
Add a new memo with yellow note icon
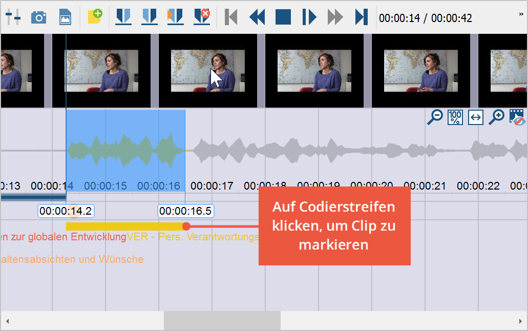pyautogui.click(x=95, y=17)
